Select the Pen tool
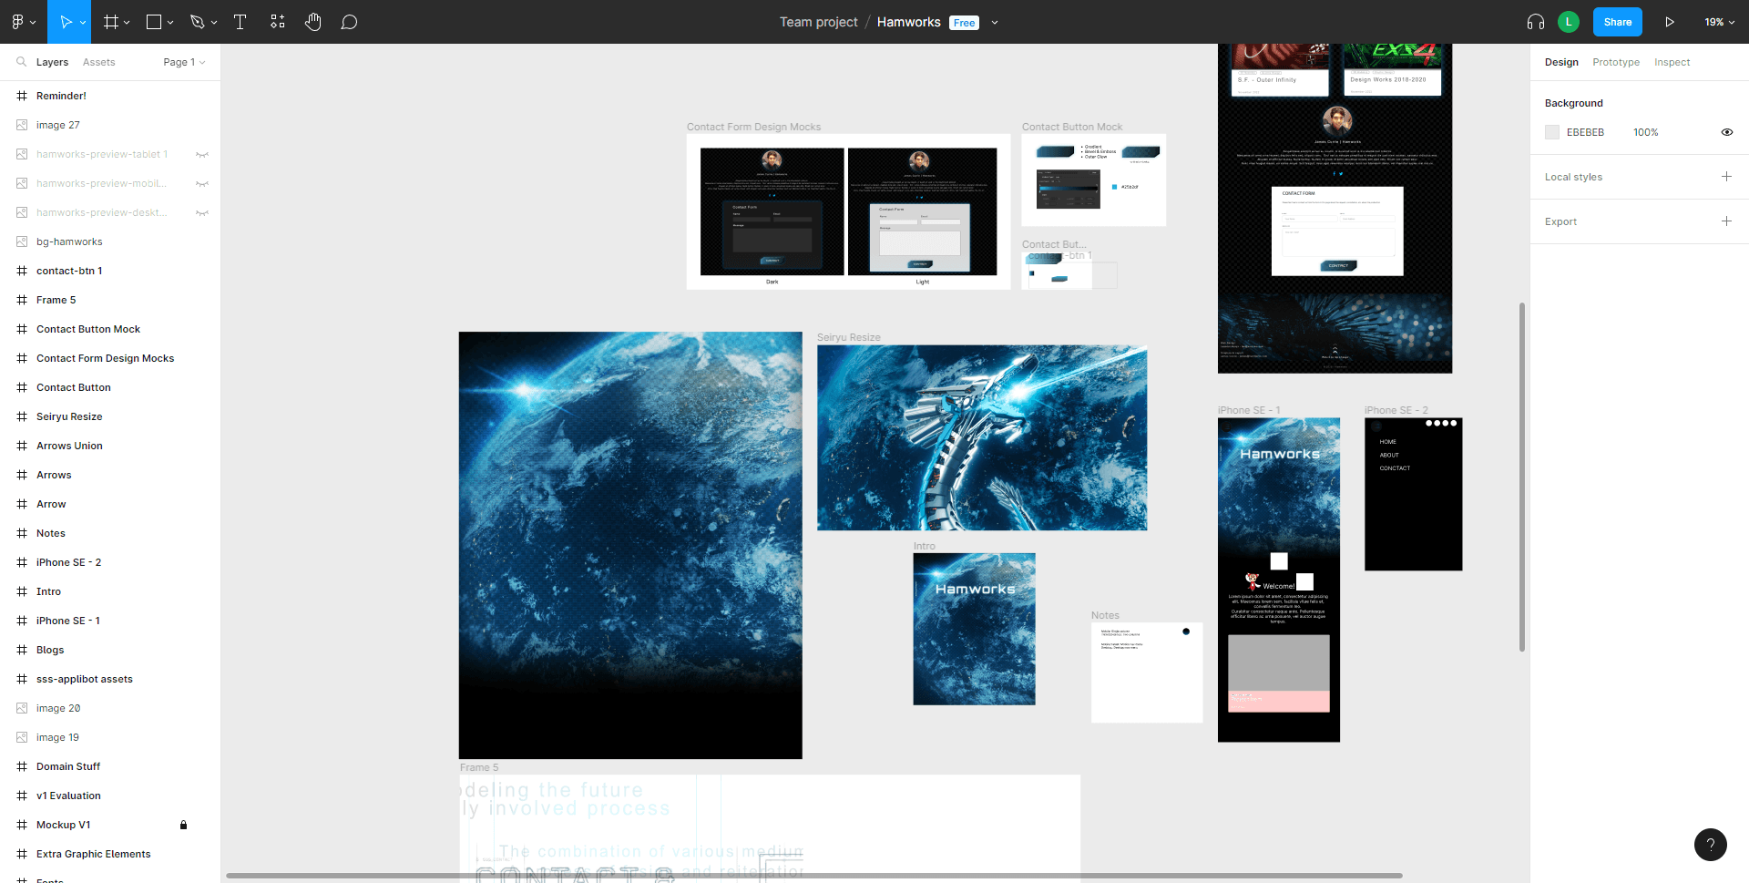1749x883 pixels. pos(197,22)
